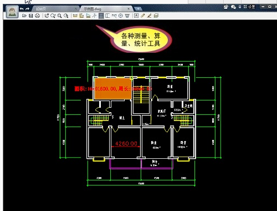Close the 示例图.dwg tab
Viewport: 277px width, 211px height.
click(x=129, y=8)
